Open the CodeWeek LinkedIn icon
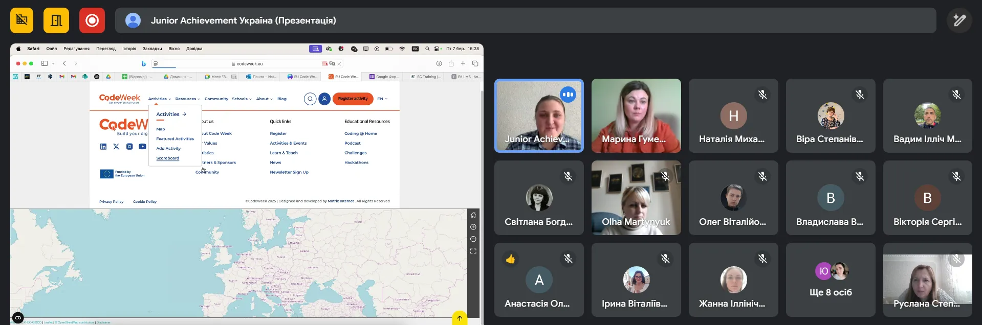The height and width of the screenshot is (325, 982). pyautogui.click(x=103, y=147)
